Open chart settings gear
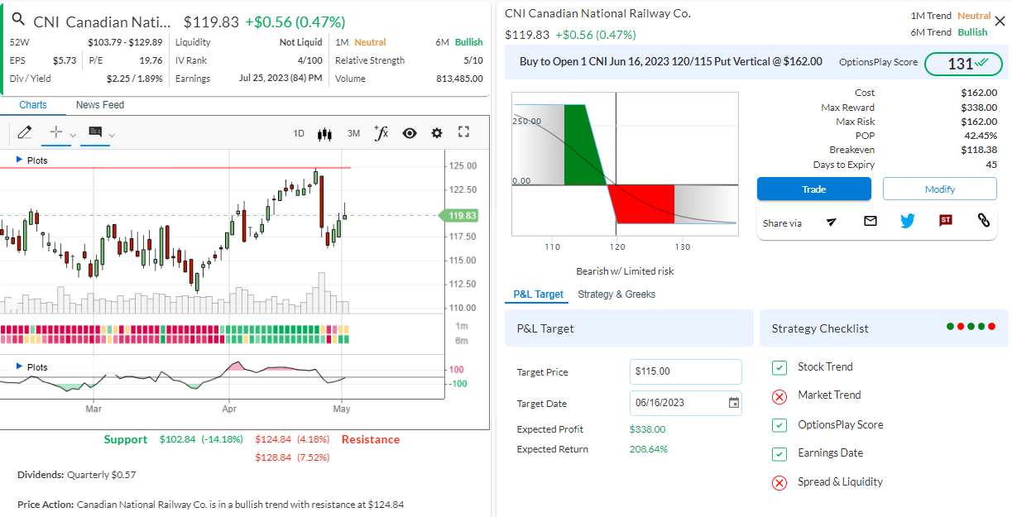The image size is (1012, 517). coord(437,133)
